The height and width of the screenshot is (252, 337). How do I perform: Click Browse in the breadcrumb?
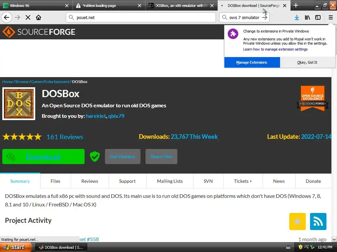point(22,82)
